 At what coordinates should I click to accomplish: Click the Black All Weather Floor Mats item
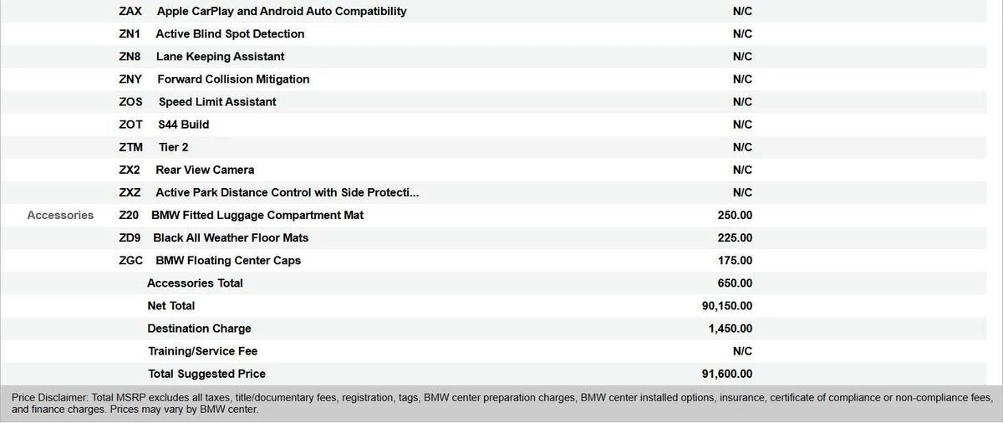coord(231,237)
